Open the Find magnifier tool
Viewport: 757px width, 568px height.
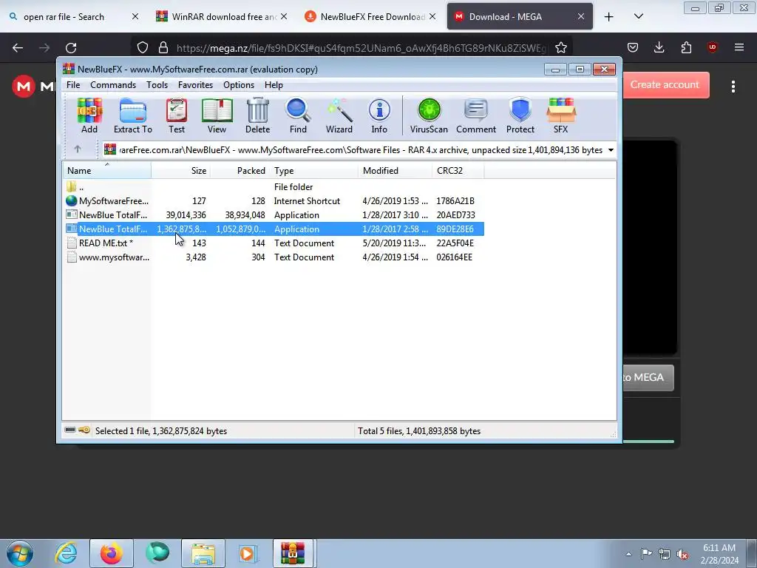tap(298, 116)
